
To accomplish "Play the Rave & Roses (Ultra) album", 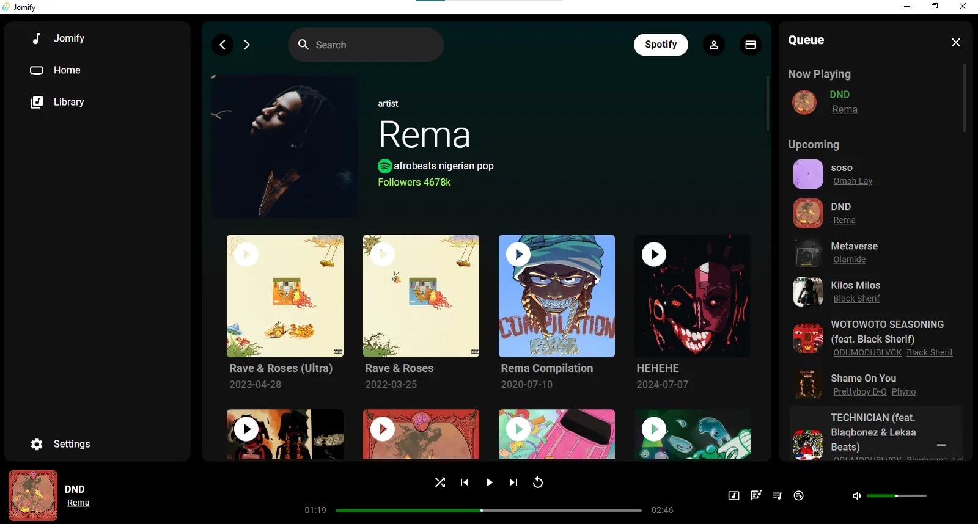I will click(246, 254).
